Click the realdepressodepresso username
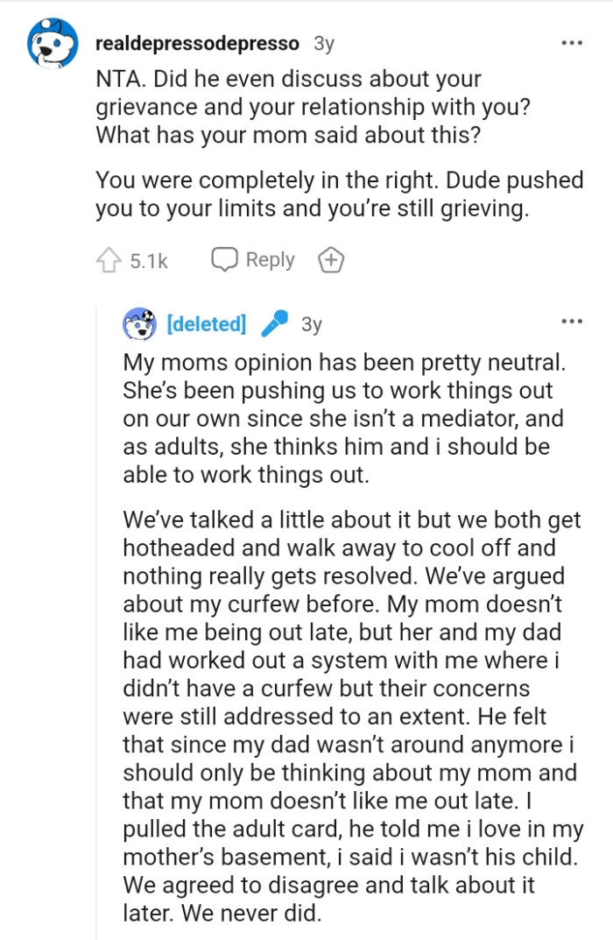Viewport: 613px width, 940px height. [196, 42]
